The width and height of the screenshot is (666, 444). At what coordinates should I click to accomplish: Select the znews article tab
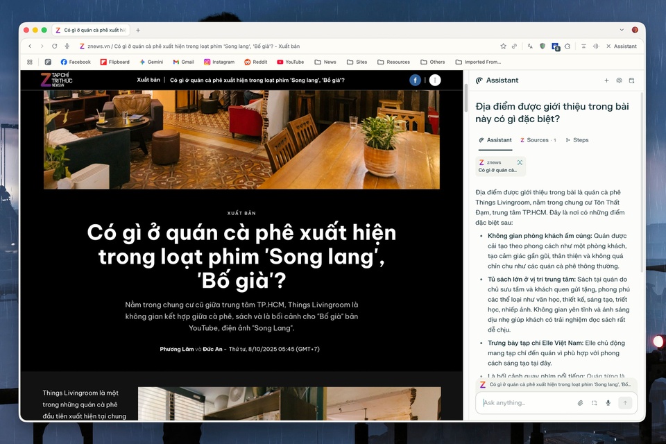click(x=90, y=30)
